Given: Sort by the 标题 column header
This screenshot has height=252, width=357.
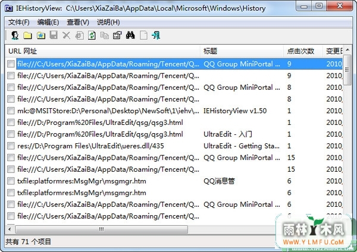Looking at the screenshot, I should [242, 51].
